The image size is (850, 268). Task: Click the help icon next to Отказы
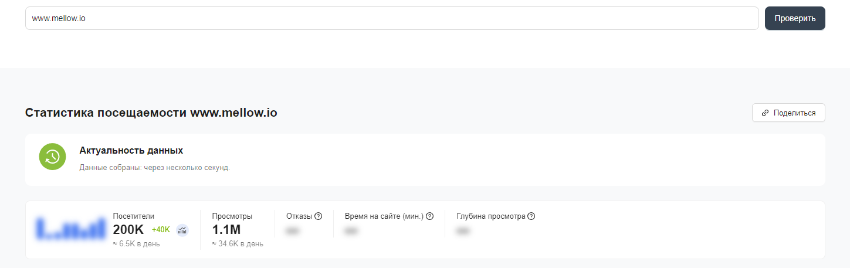[319, 216]
